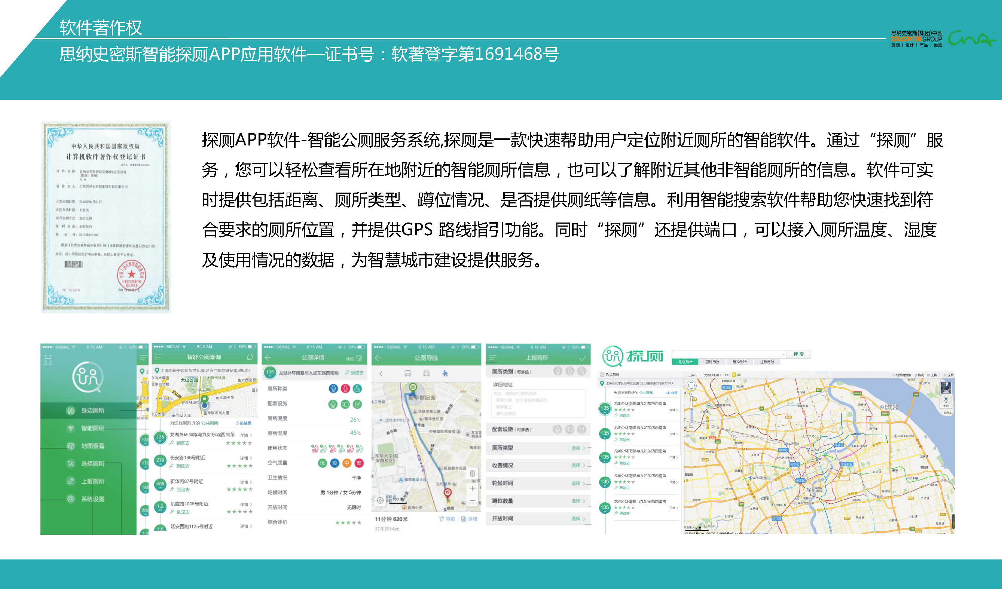Toggle baby care option in 配套设施 (可多选)
The image size is (1002, 589).
point(557,429)
